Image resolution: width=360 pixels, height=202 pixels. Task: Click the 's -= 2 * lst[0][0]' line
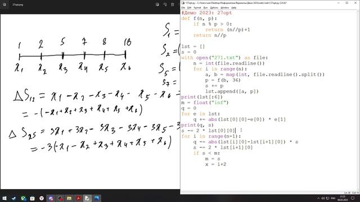(x=208, y=131)
